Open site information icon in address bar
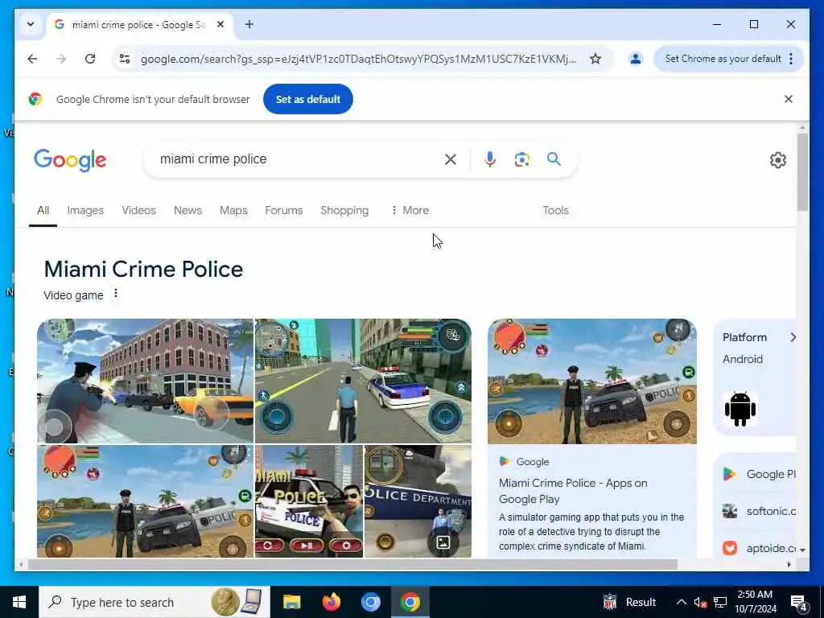The width and height of the screenshot is (824, 618). pyautogui.click(x=125, y=59)
